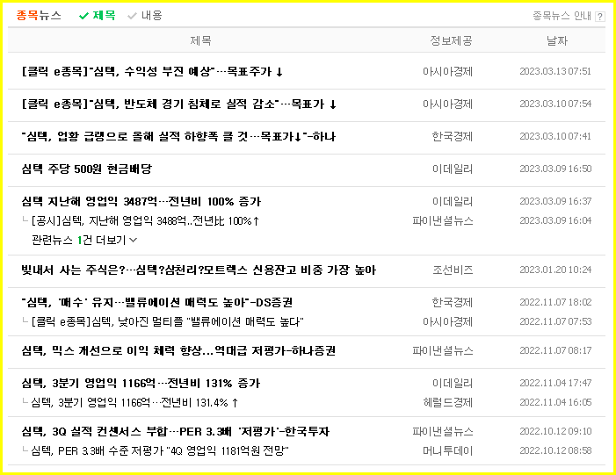Click 파이낸셜뉴스 source beside 믹스 개선 article

[x=443, y=351]
